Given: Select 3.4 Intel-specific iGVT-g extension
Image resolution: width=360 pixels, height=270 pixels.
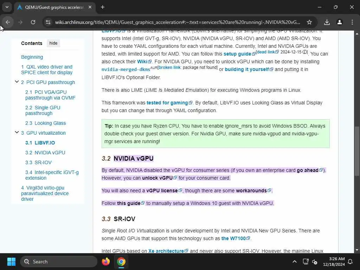Looking at the screenshot, I should pos(52,175).
